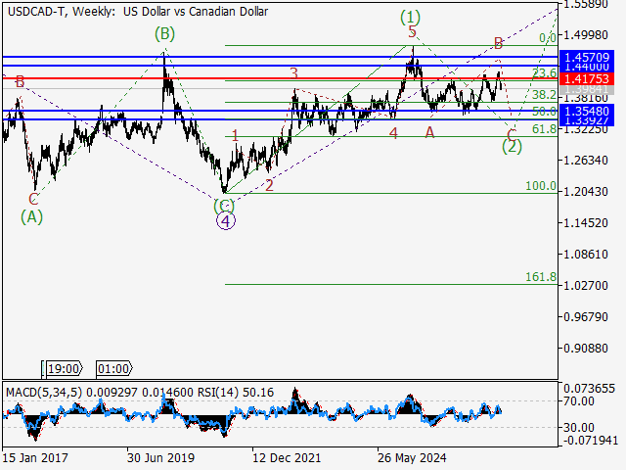Select the 161.8 Fibonacci level label
Screen dimensions: 626x470
click(541, 276)
